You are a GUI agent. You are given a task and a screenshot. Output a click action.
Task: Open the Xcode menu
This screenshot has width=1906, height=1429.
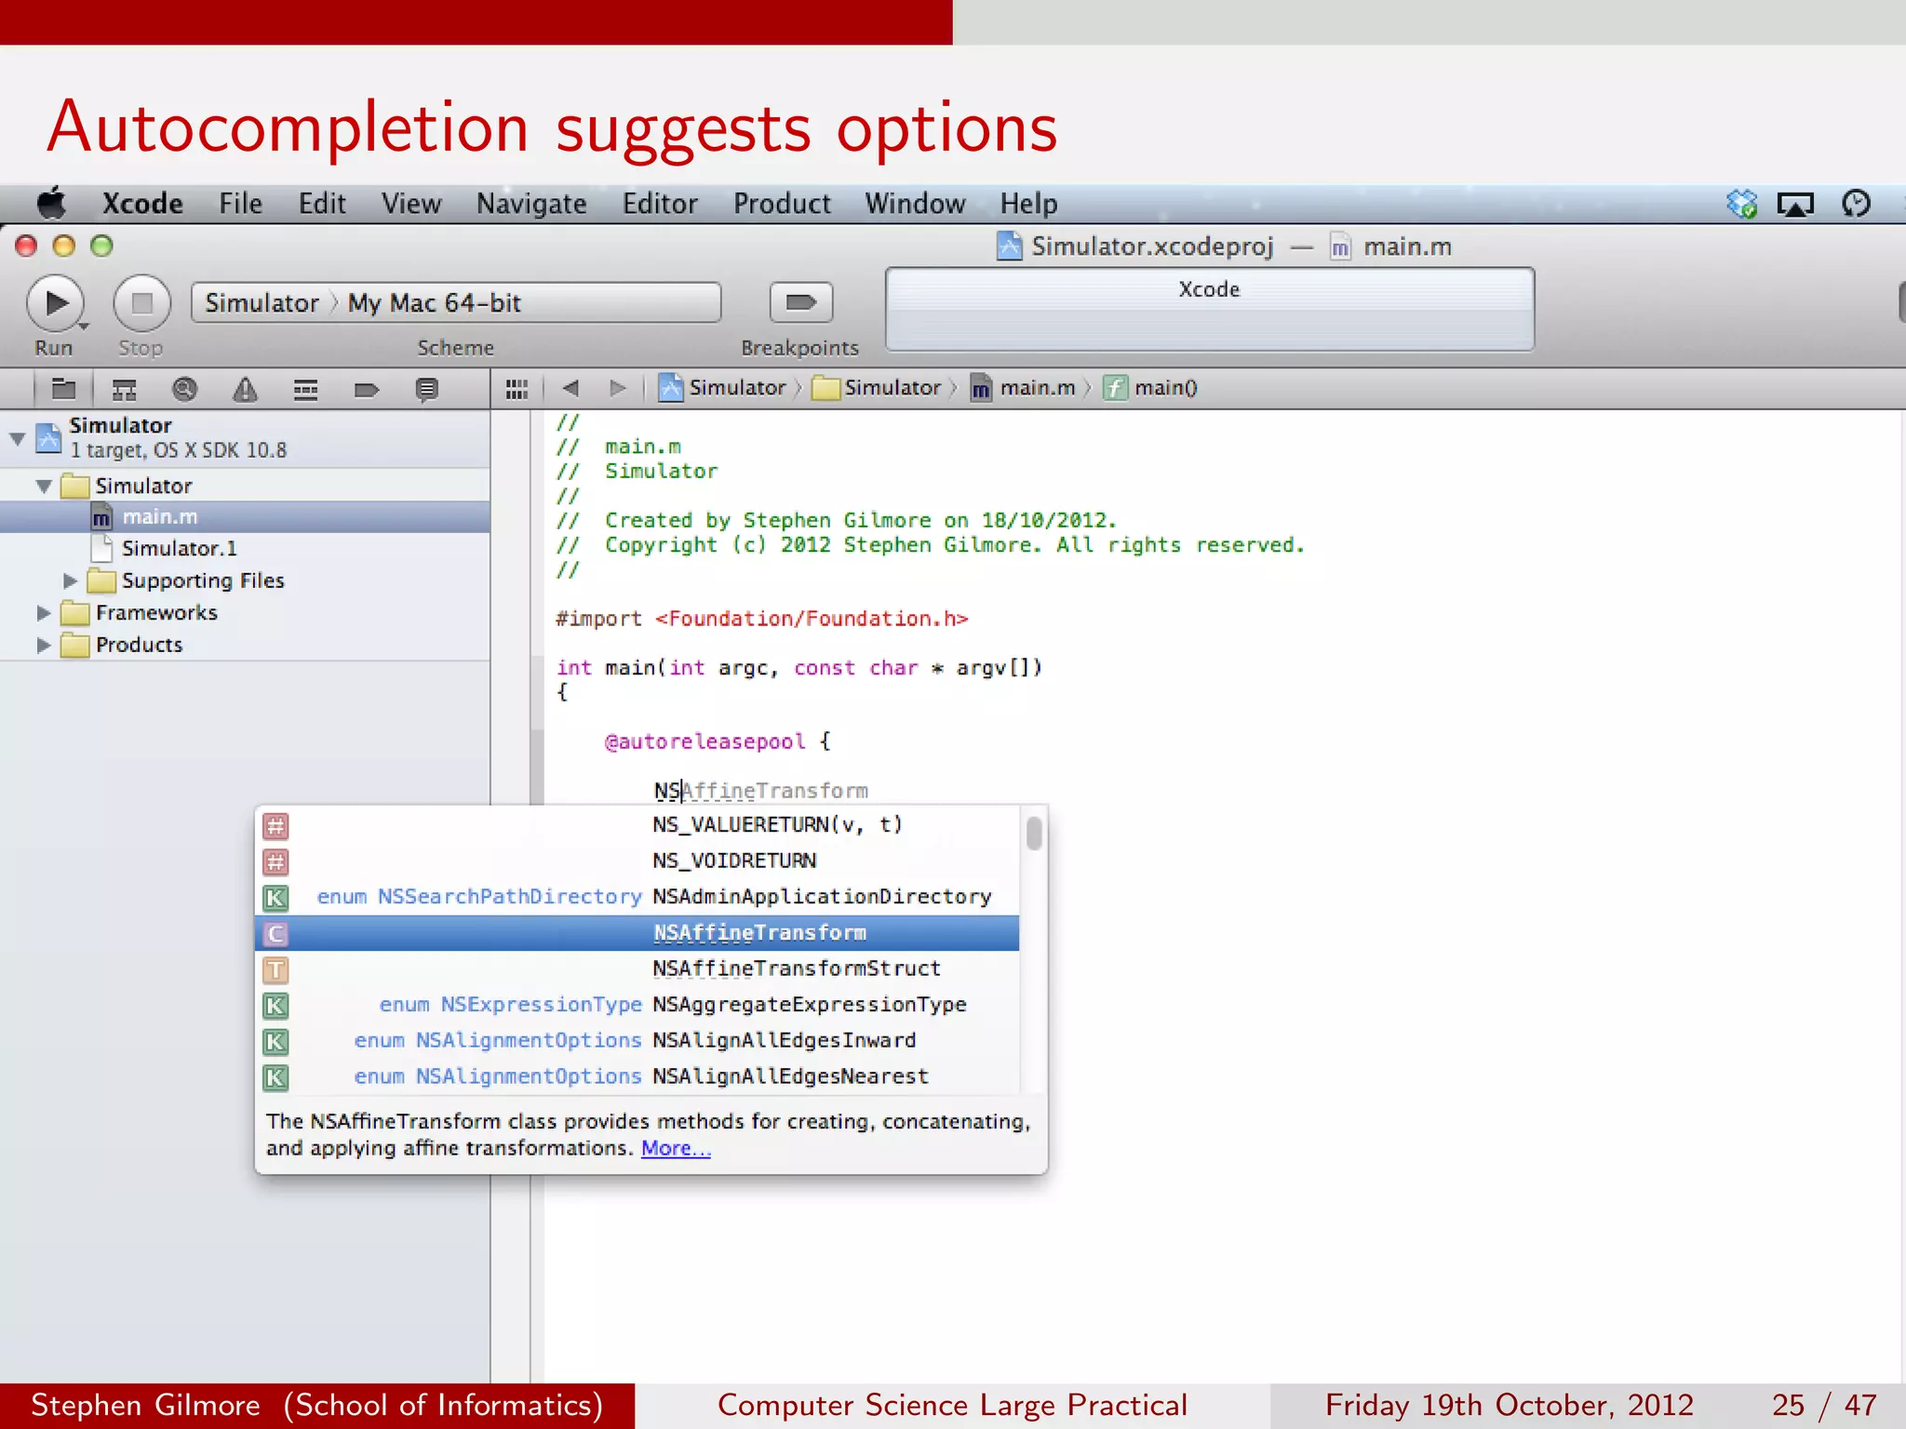(x=142, y=203)
